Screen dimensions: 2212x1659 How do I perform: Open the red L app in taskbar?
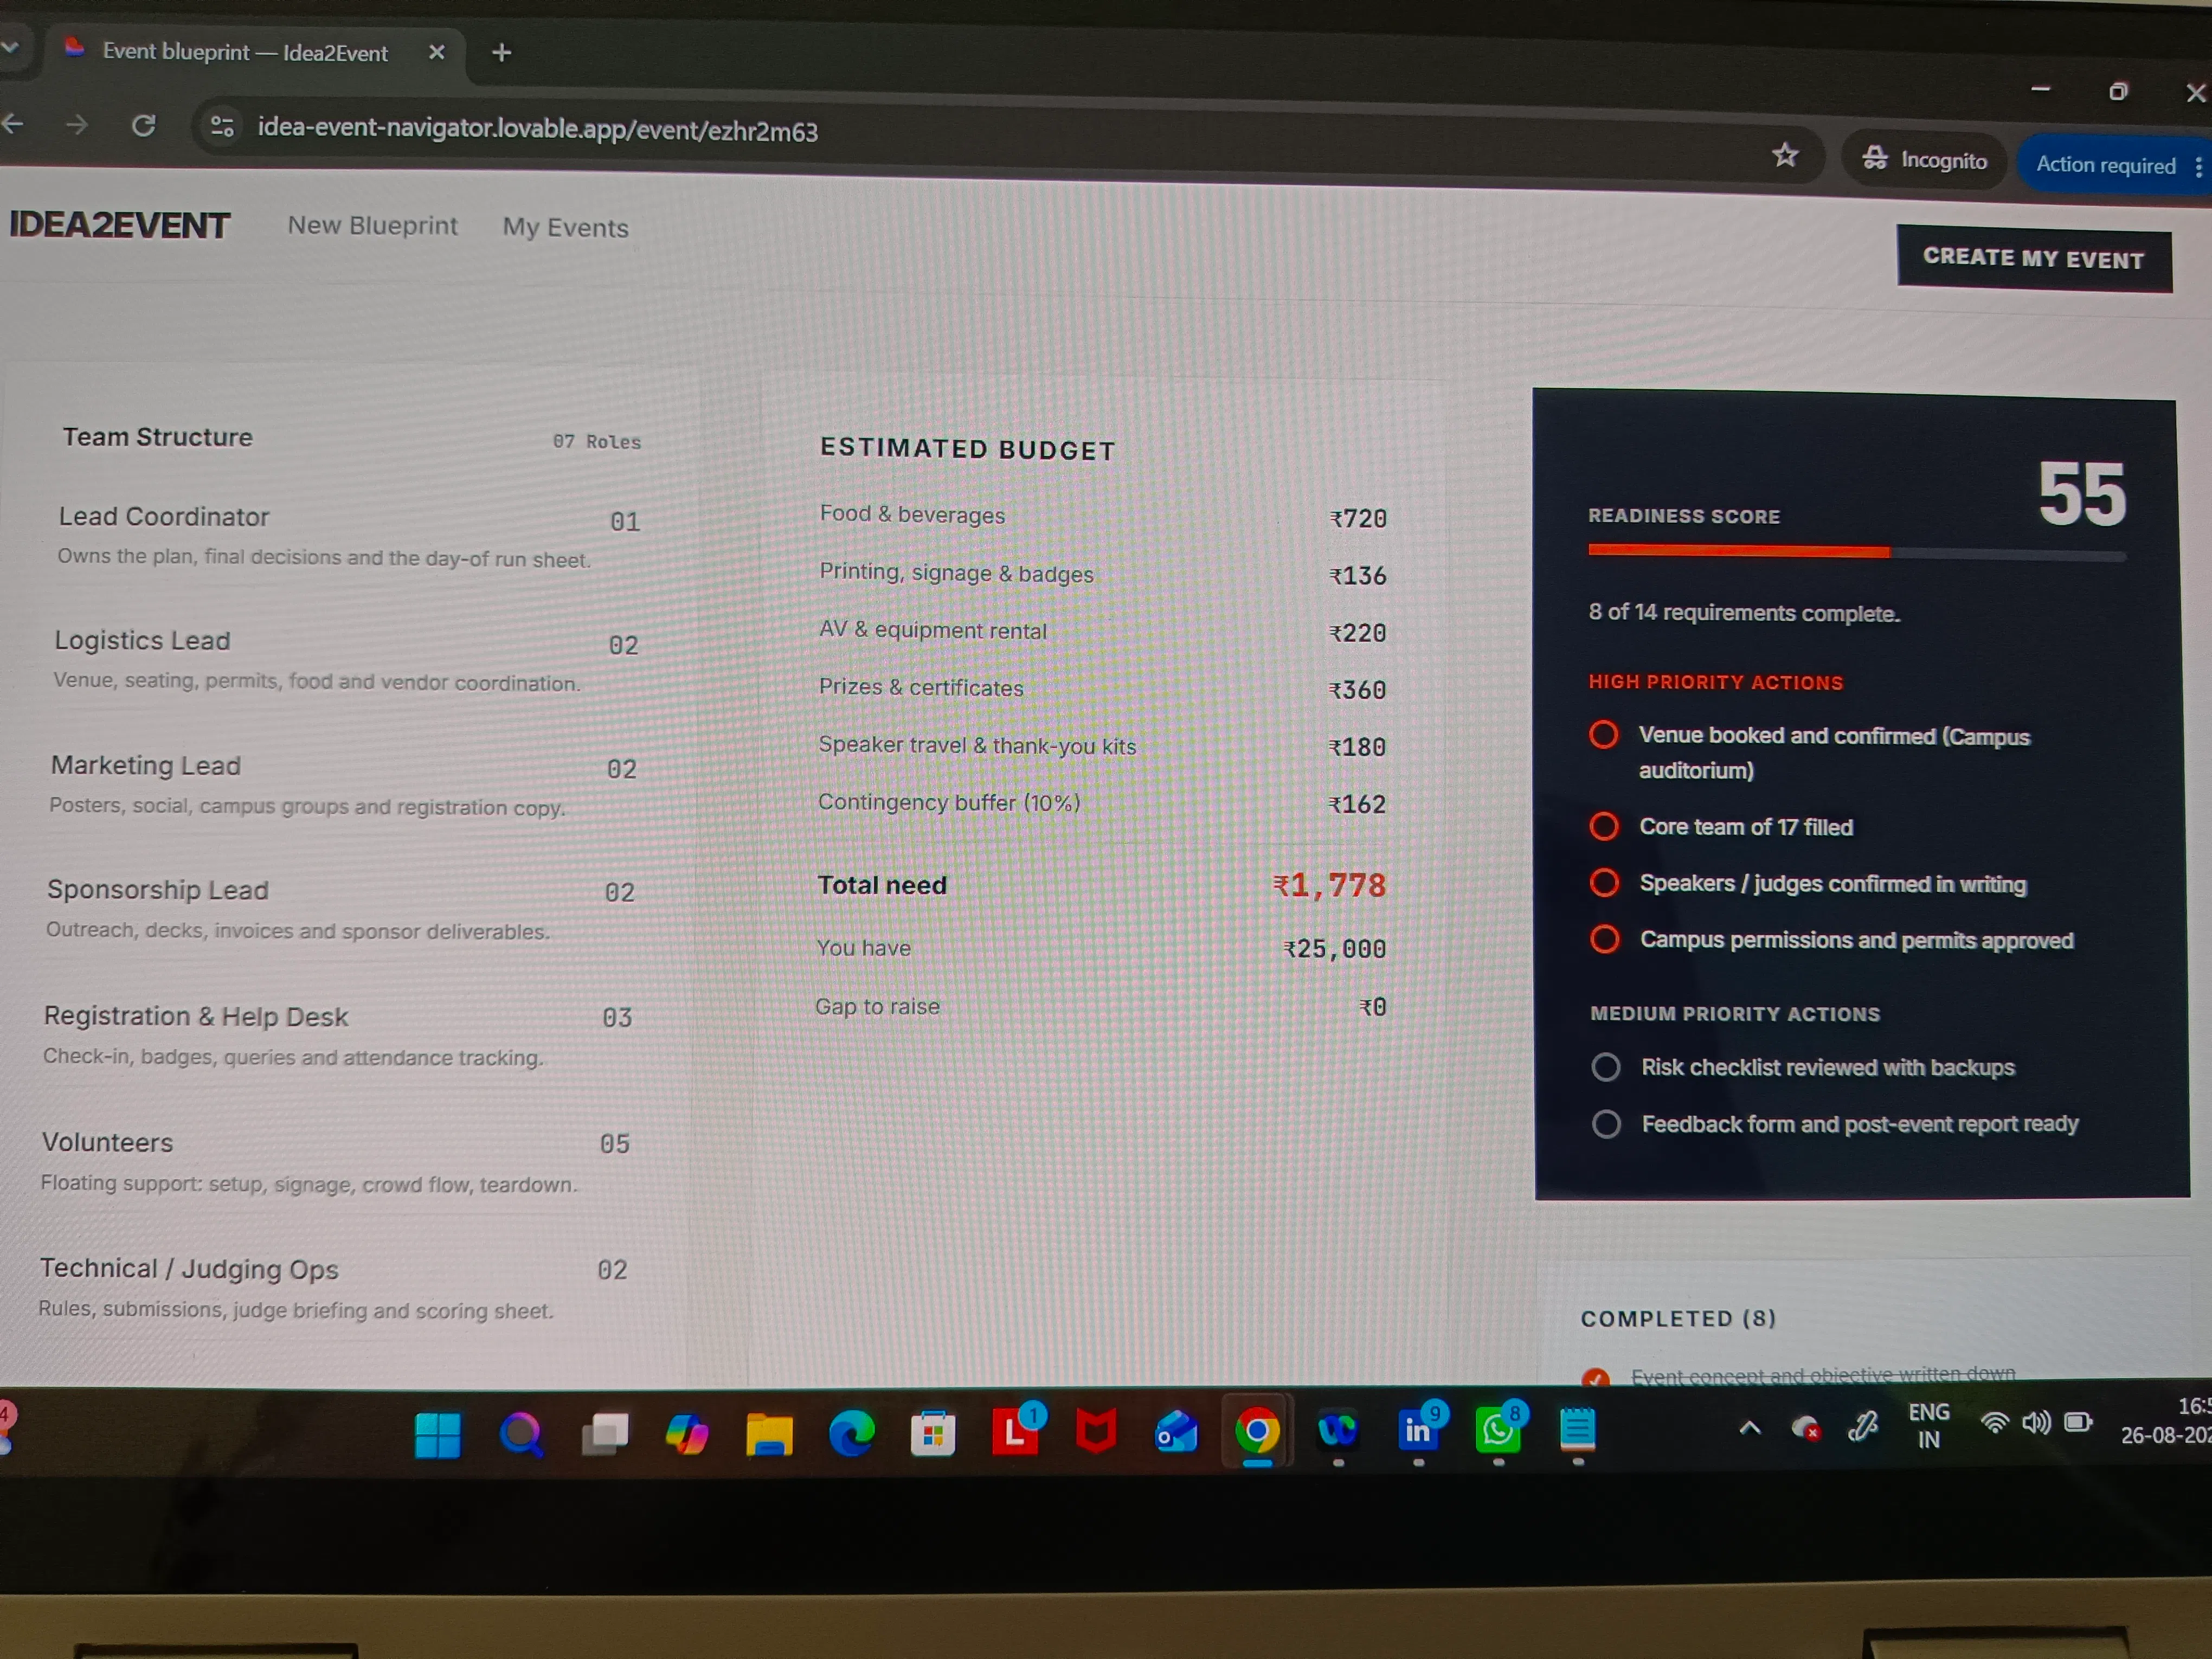pyautogui.click(x=1016, y=1432)
